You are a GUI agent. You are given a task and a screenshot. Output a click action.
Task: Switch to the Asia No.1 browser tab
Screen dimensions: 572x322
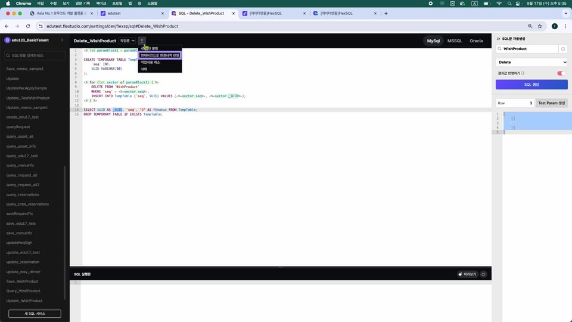tap(60, 14)
